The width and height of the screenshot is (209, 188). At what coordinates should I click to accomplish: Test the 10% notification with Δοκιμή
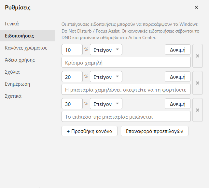[x=178, y=50]
